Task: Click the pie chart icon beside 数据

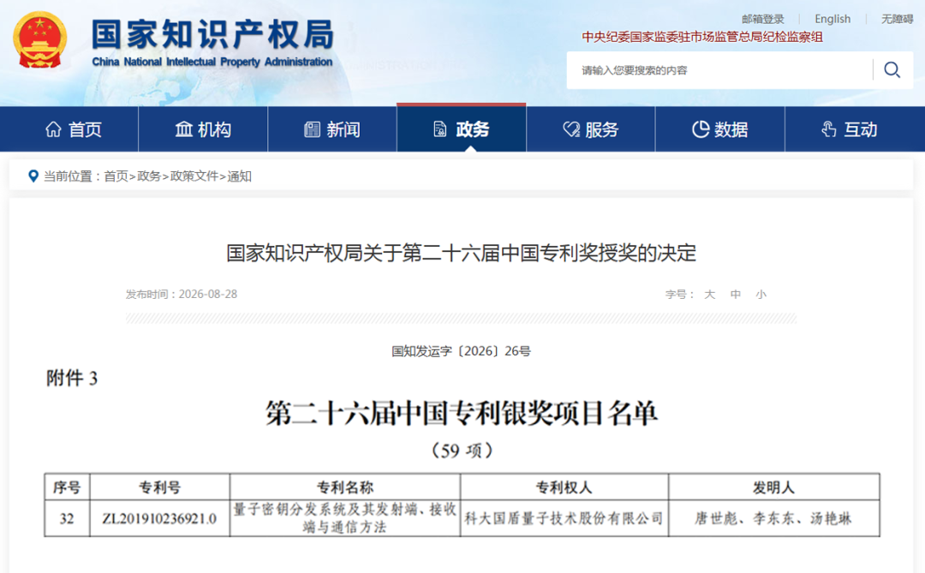Action: point(701,129)
